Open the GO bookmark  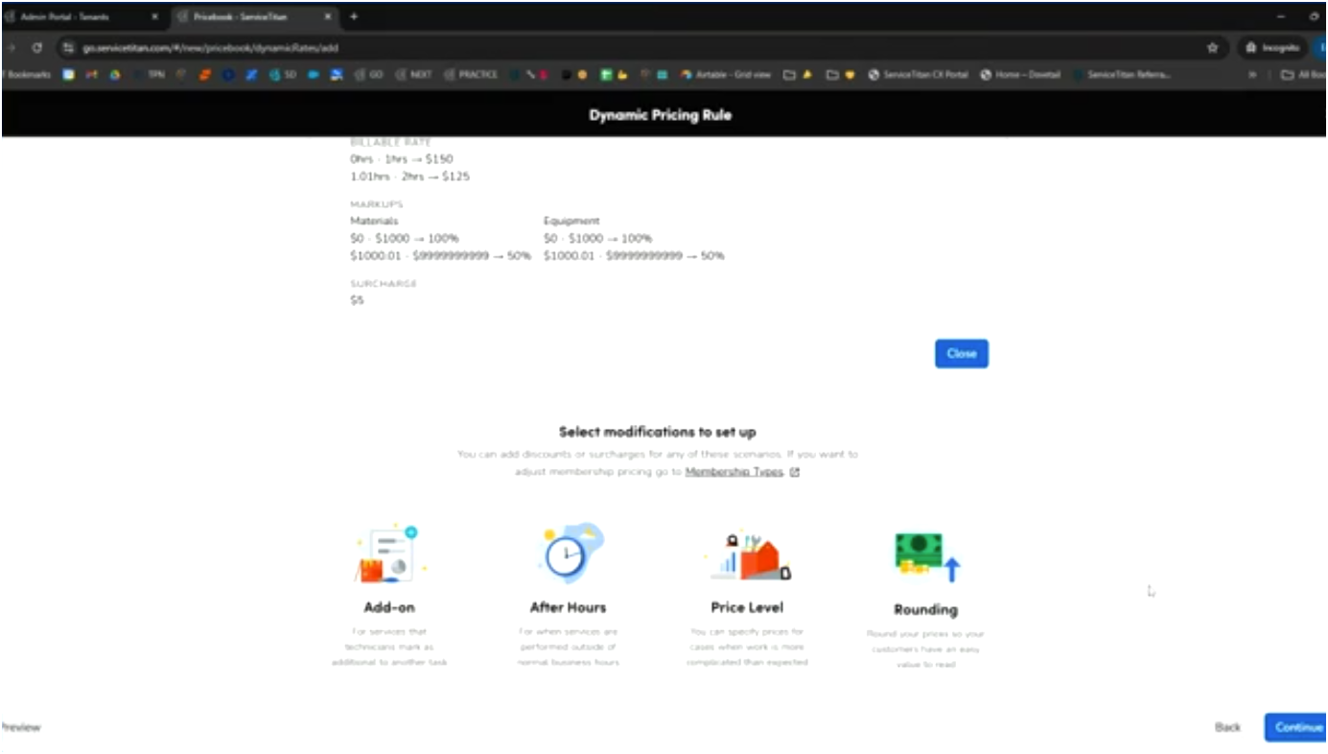point(368,74)
